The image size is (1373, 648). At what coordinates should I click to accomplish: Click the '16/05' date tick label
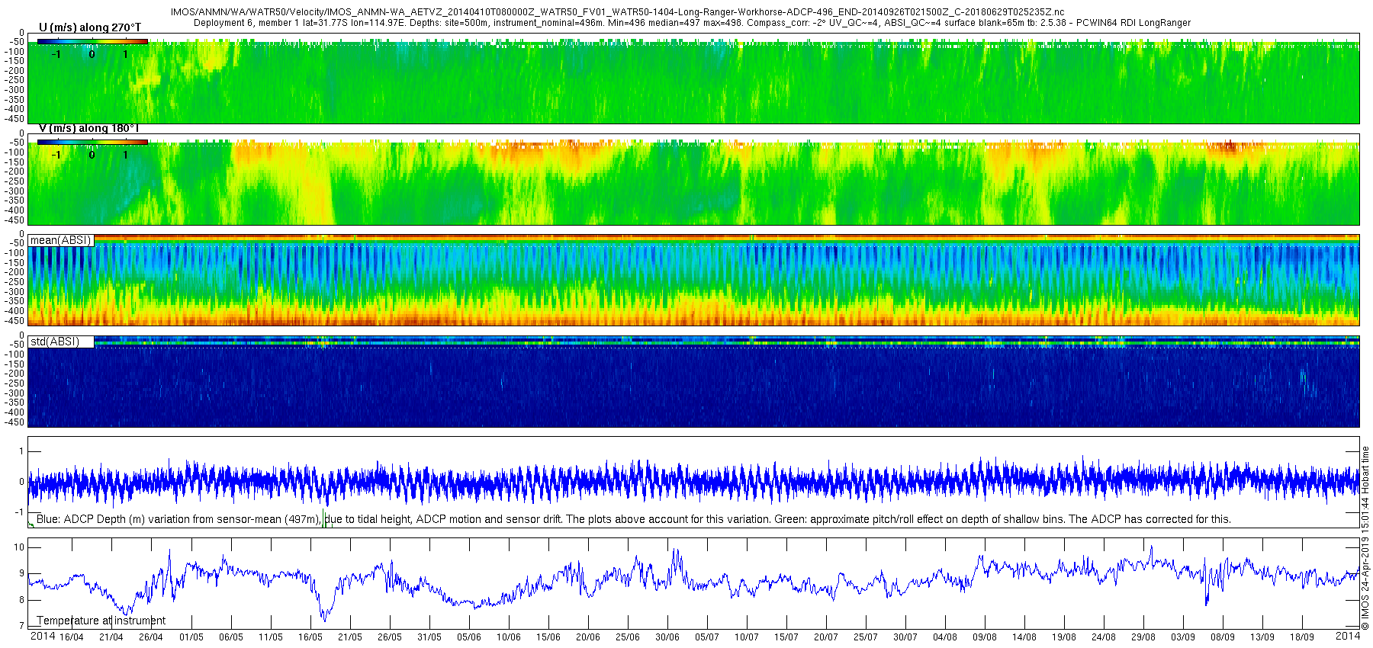tap(310, 637)
